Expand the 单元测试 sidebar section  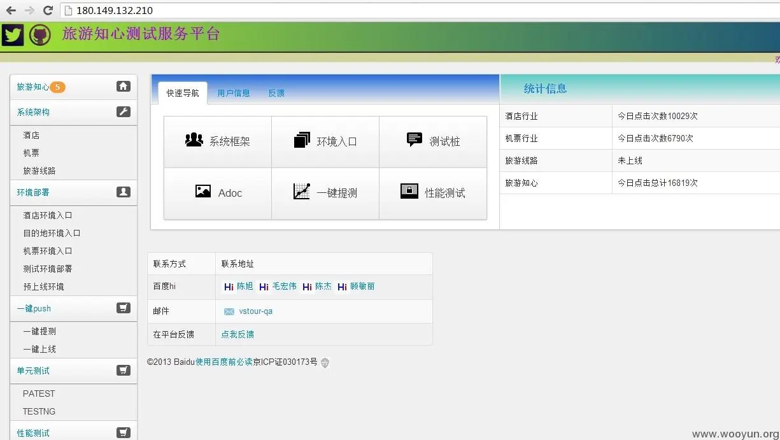[x=124, y=370]
